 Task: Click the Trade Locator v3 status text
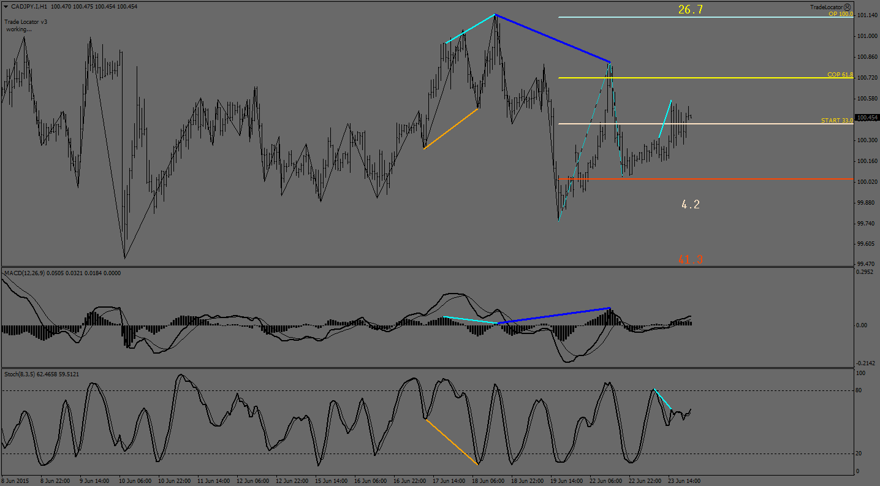coord(26,21)
